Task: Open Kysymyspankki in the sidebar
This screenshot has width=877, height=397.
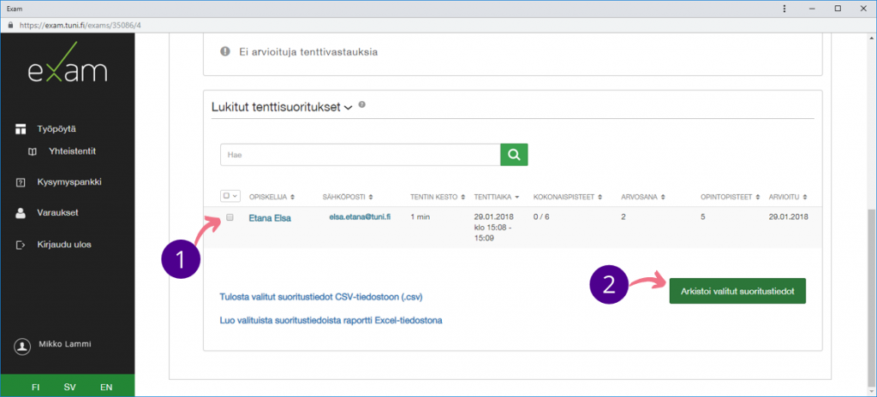Action: 75,182
